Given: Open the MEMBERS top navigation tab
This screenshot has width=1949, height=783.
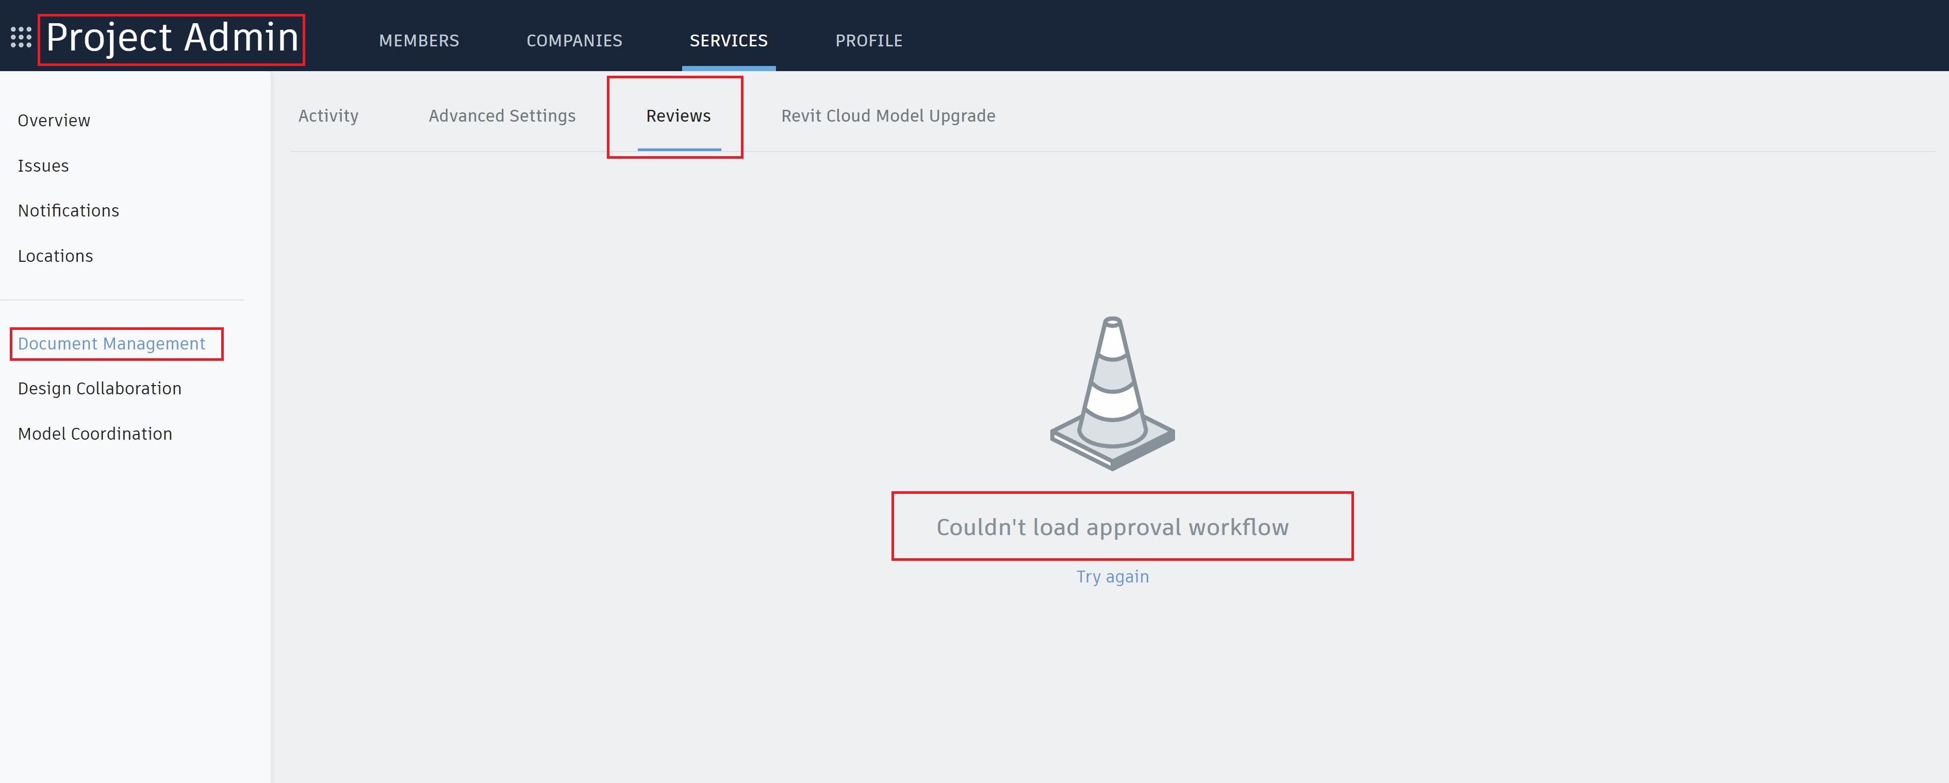Looking at the screenshot, I should coord(418,41).
